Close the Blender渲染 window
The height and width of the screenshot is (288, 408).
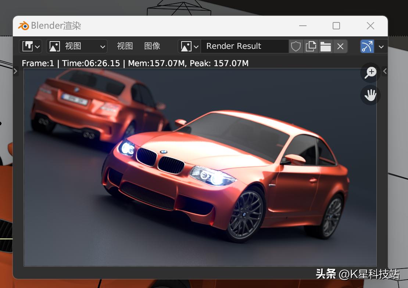coord(370,26)
